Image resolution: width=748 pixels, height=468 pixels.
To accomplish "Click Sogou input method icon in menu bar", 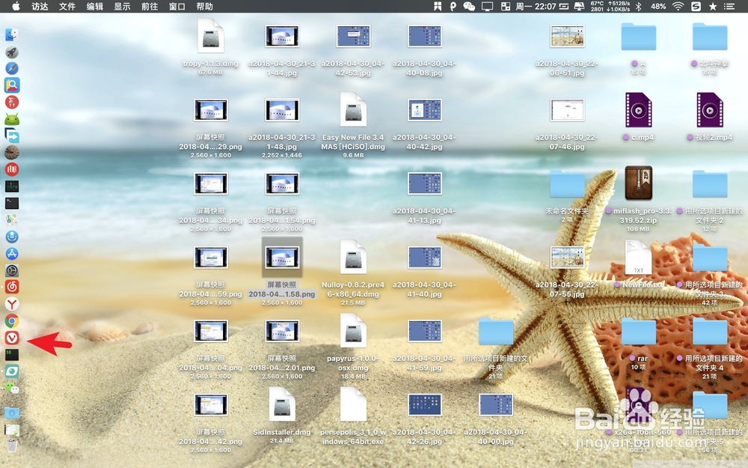I will point(696,6).
